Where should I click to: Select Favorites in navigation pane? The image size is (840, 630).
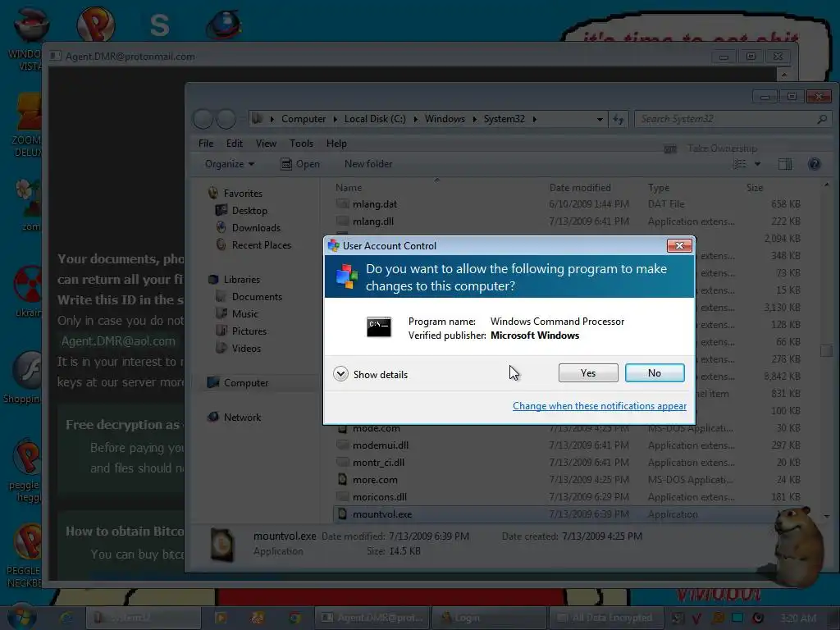coord(243,194)
